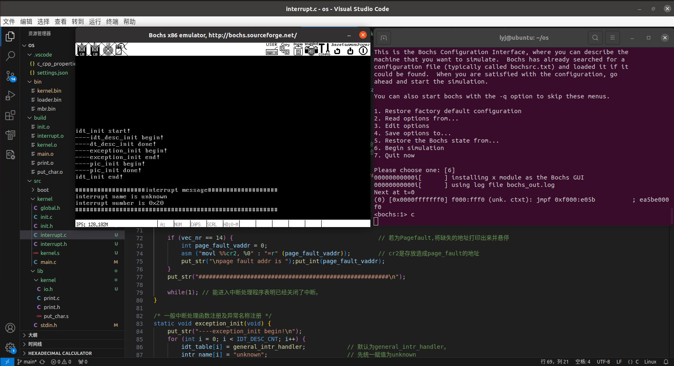Open the 终端 menu
Image resolution: width=674 pixels, height=366 pixels.
pos(112,22)
